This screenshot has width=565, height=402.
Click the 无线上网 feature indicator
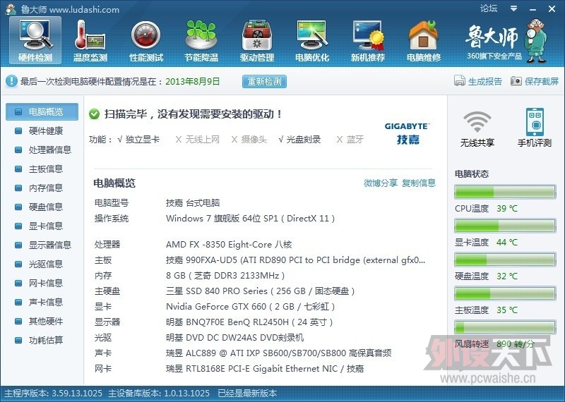[x=197, y=139]
